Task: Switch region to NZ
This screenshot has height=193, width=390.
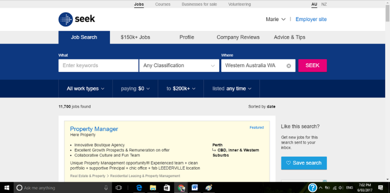Action: click(324, 4)
